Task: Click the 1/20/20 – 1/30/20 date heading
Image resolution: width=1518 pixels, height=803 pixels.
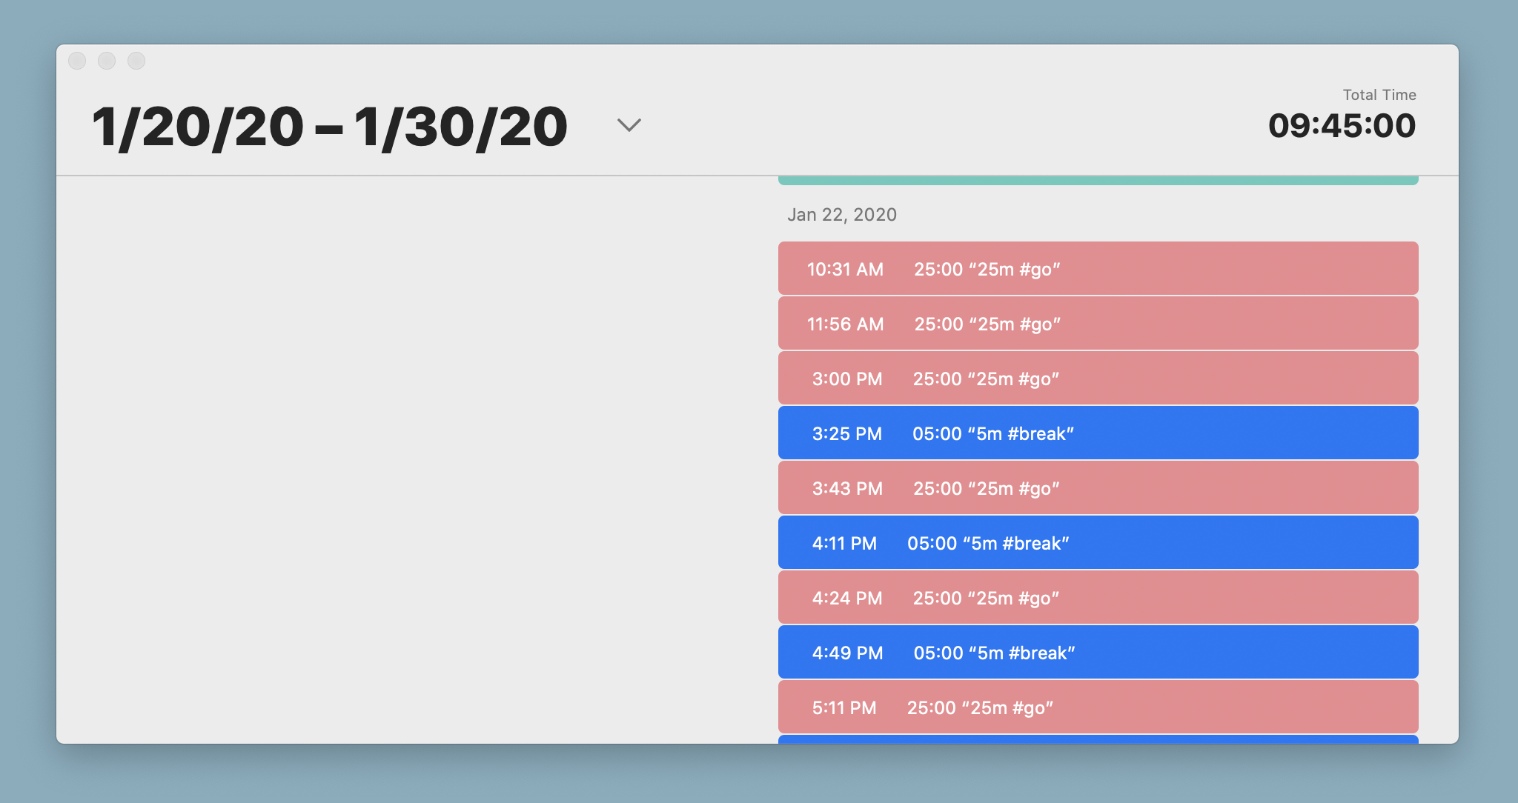Action: pyautogui.click(x=329, y=127)
